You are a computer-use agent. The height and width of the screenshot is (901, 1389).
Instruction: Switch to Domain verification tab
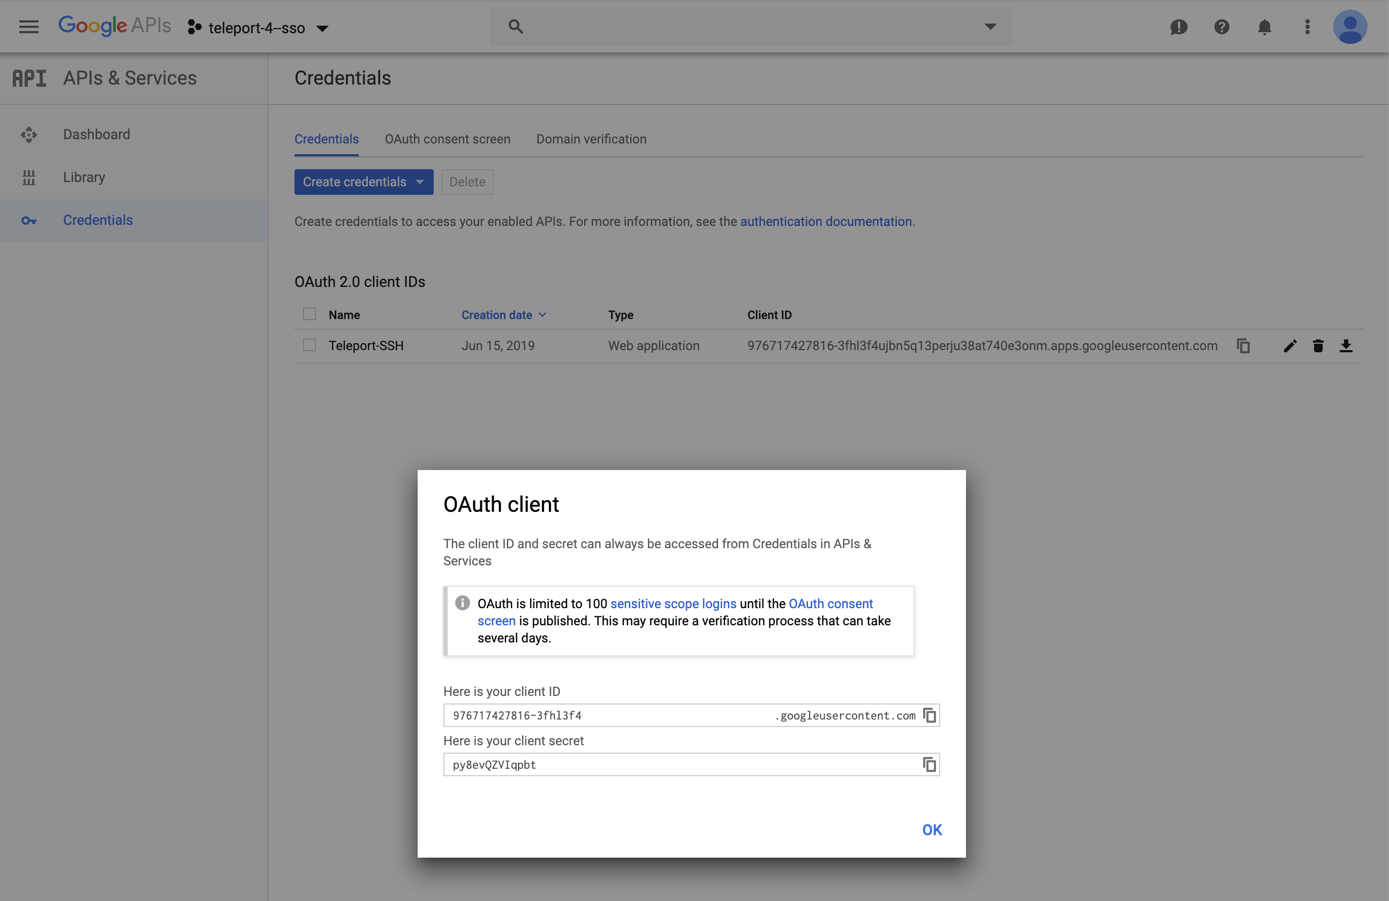[591, 140]
